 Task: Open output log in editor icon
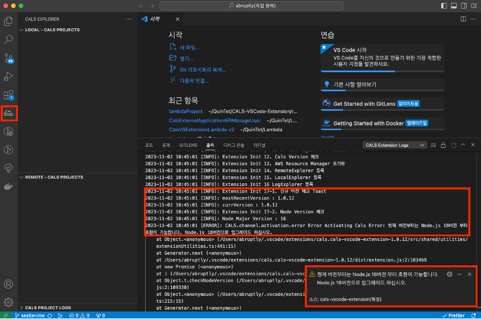pyautogui.click(x=453, y=145)
